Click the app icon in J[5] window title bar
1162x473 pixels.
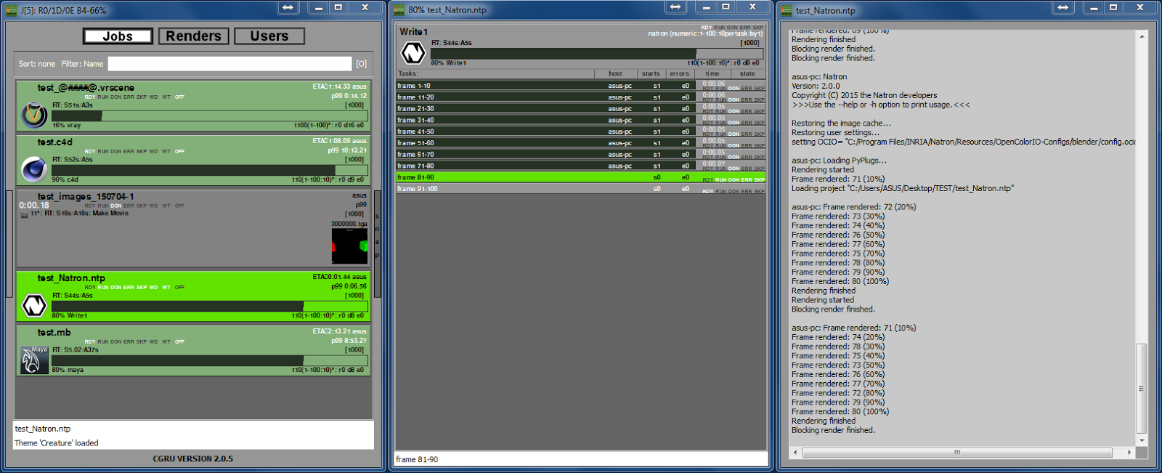[x=12, y=10]
